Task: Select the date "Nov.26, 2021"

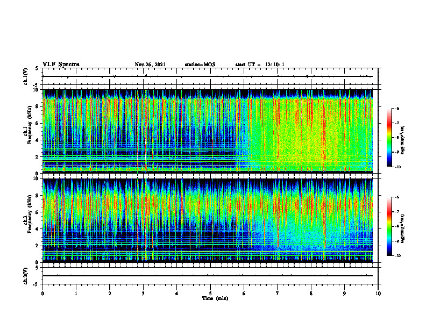Action: tap(150, 65)
